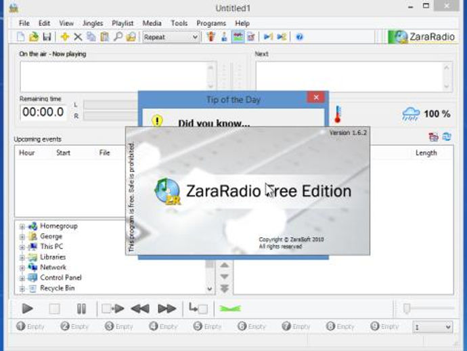Click the Pause button
Viewport: 467px width, 351px height.
81,309
